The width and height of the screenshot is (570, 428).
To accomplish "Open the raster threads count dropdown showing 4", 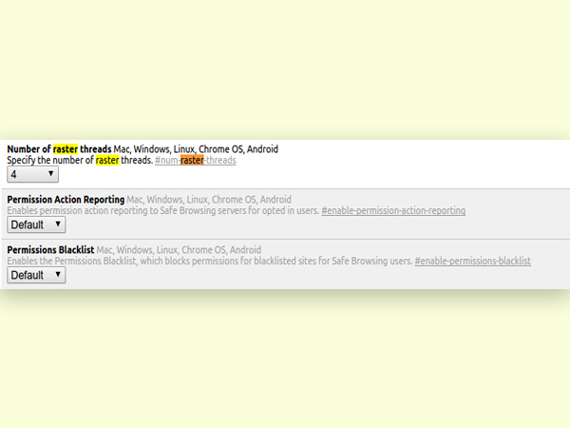I will 32,175.
